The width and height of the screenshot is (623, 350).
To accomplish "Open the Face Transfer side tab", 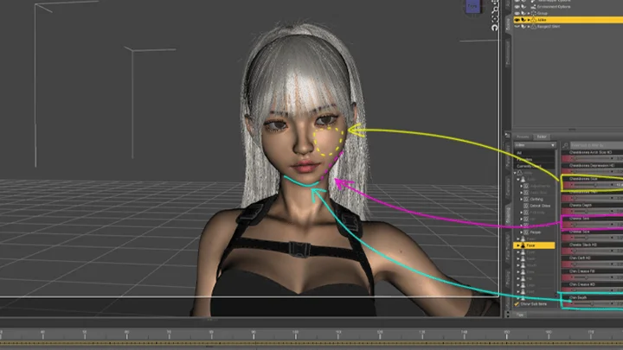I will coord(508,248).
